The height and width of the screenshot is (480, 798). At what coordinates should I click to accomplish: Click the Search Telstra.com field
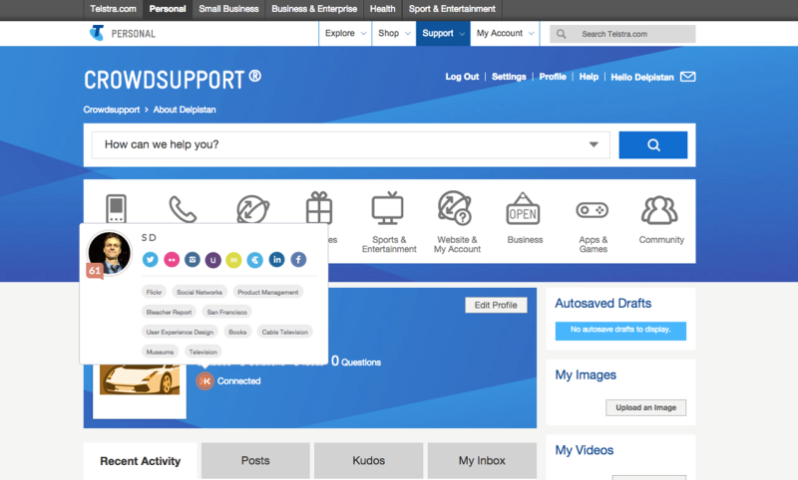click(x=622, y=34)
